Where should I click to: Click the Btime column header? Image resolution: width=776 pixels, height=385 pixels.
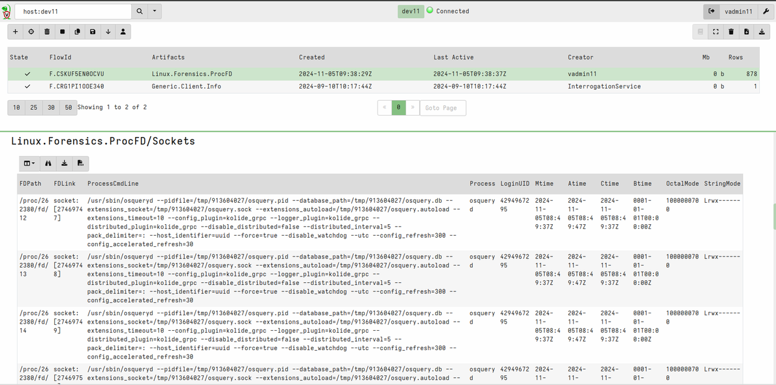643,184
